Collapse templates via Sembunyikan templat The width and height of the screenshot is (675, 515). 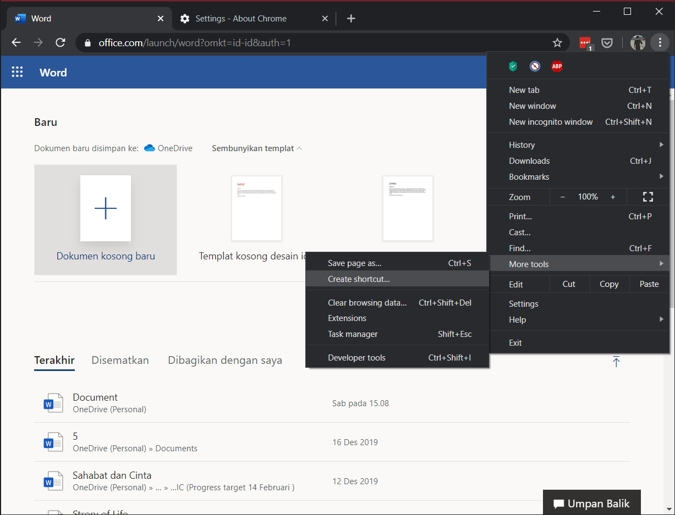[x=256, y=148]
